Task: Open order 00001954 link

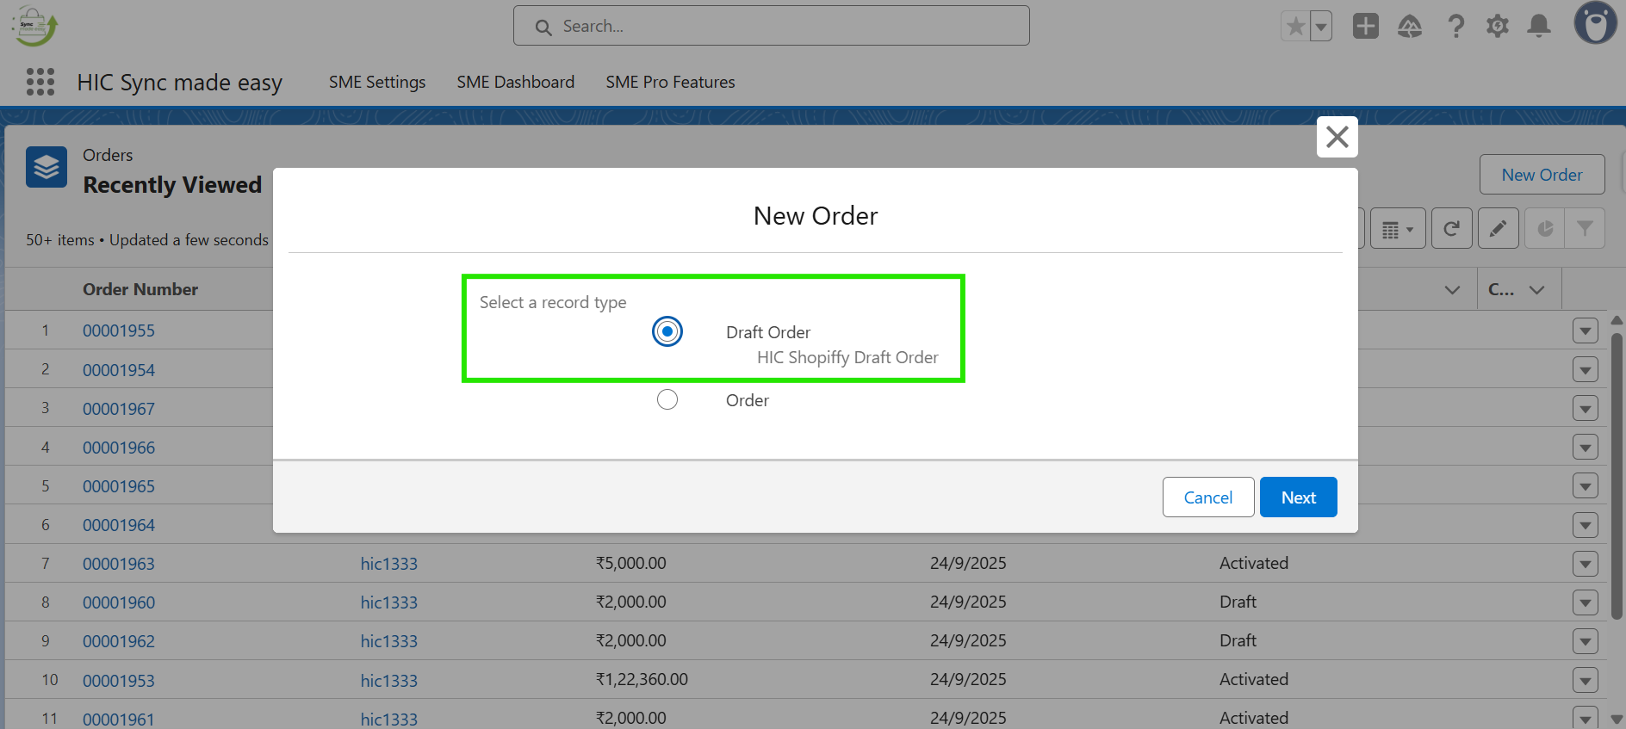Action: (x=119, y=370)
